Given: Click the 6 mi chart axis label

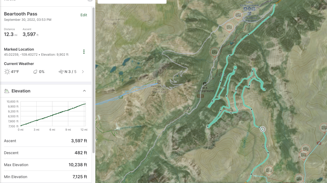Looking at the screenshot, I should coord(52,130).
